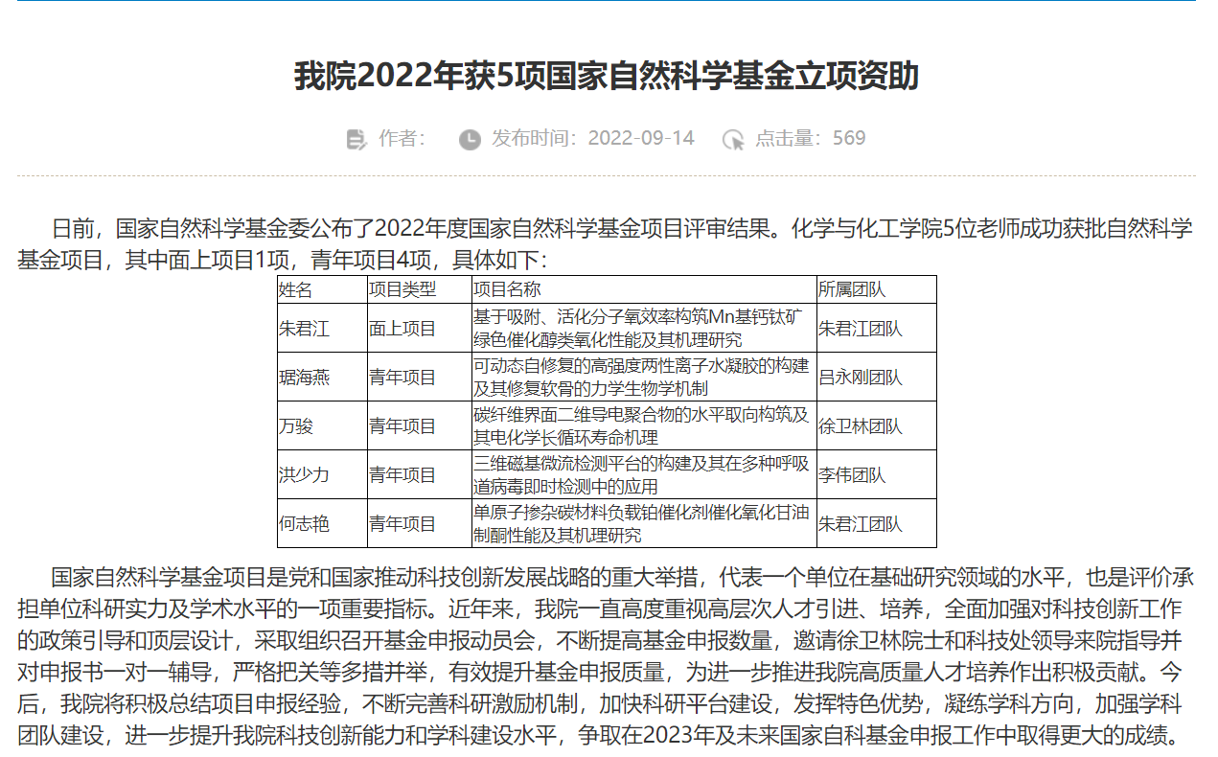This screenshot has width=1218, height=757.
Task: Click the name 朱君江 in first row
Action: (304, 329)
